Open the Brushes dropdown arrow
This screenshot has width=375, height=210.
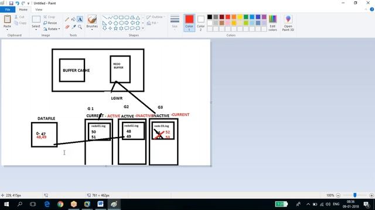(x=92, y=30)
